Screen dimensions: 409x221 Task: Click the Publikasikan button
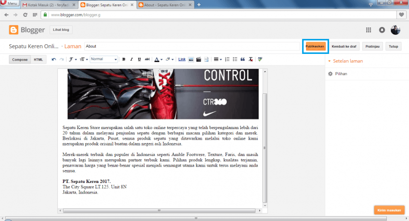coord(315,46)
